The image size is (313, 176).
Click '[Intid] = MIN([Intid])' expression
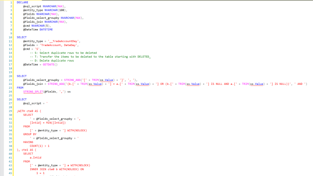point(48,123)
